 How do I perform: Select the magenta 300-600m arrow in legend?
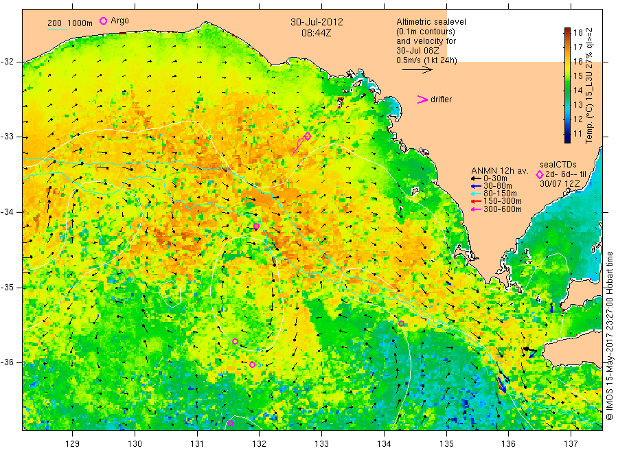point(476,209)
